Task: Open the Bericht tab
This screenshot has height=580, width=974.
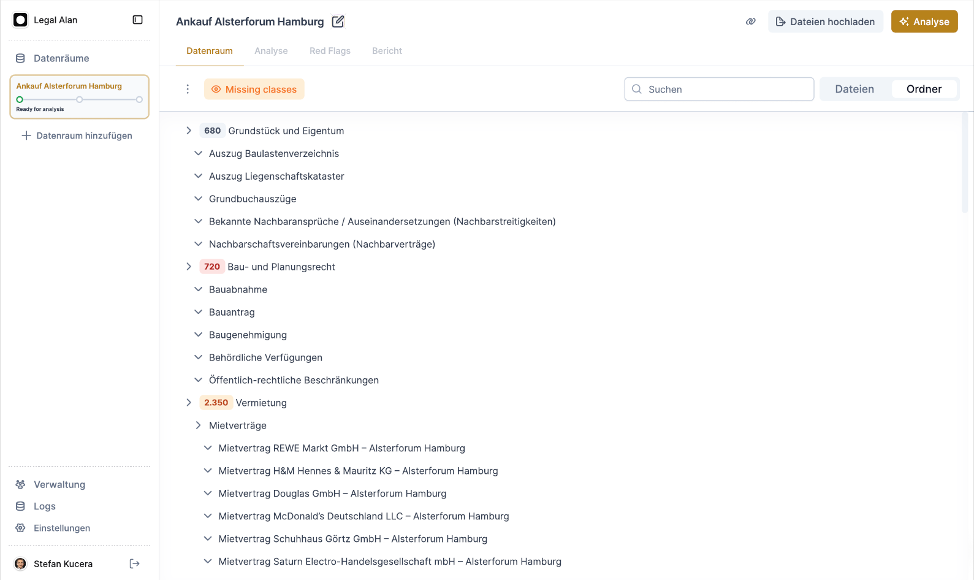Action: pos(387,51)
